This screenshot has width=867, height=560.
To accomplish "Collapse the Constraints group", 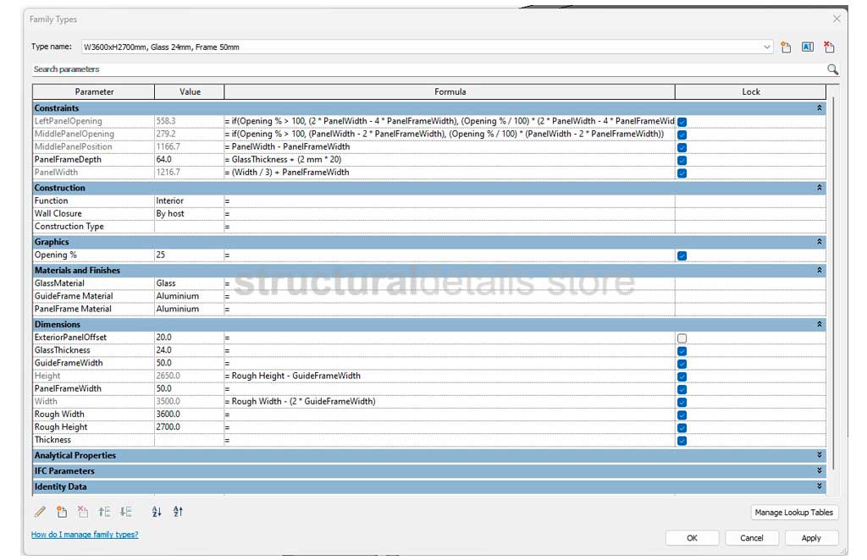I will point(819,108).
